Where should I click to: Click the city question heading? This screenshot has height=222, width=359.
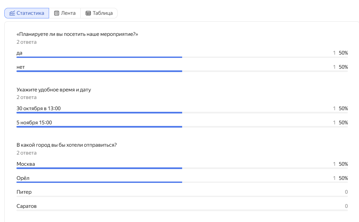click(x=67, y=145)
